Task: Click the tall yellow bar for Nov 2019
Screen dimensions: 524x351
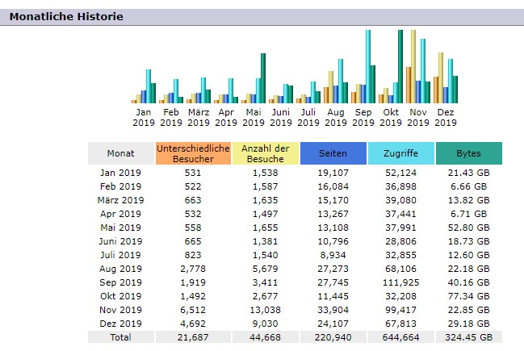Action: click(x=413, y=66)
